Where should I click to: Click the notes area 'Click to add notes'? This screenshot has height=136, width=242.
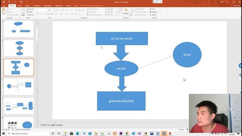point(52,125)
